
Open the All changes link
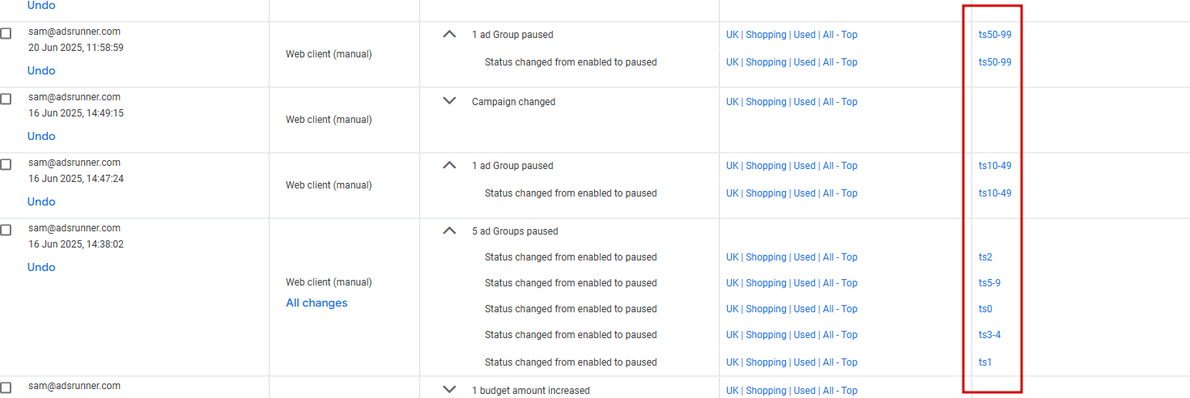[317, 303]
